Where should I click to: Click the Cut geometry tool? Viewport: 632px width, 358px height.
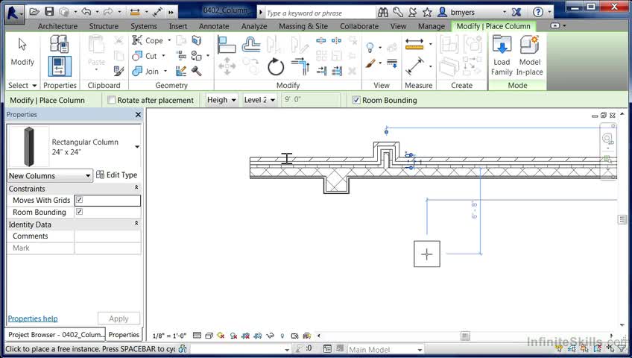coord(145,56)
